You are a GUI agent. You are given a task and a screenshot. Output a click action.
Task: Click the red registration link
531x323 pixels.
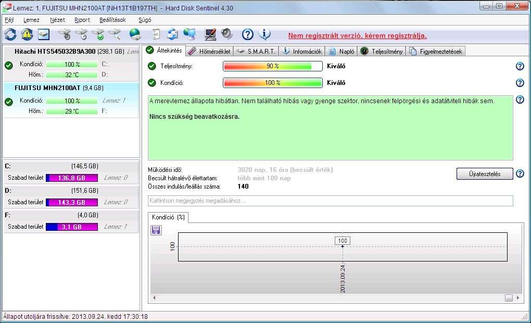(357, 35)
